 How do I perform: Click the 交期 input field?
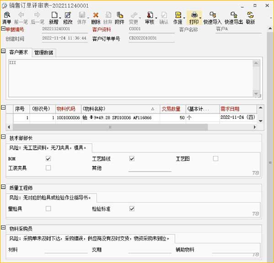pos(150,250)
